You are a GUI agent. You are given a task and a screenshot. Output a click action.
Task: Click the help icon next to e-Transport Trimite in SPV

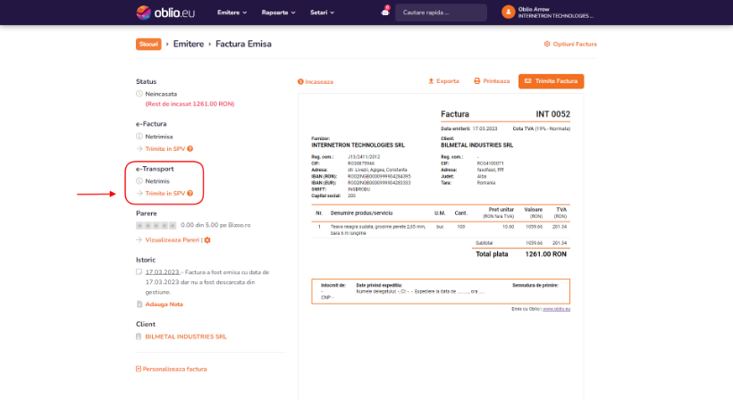pyautogui.click(x=190, y=193)
